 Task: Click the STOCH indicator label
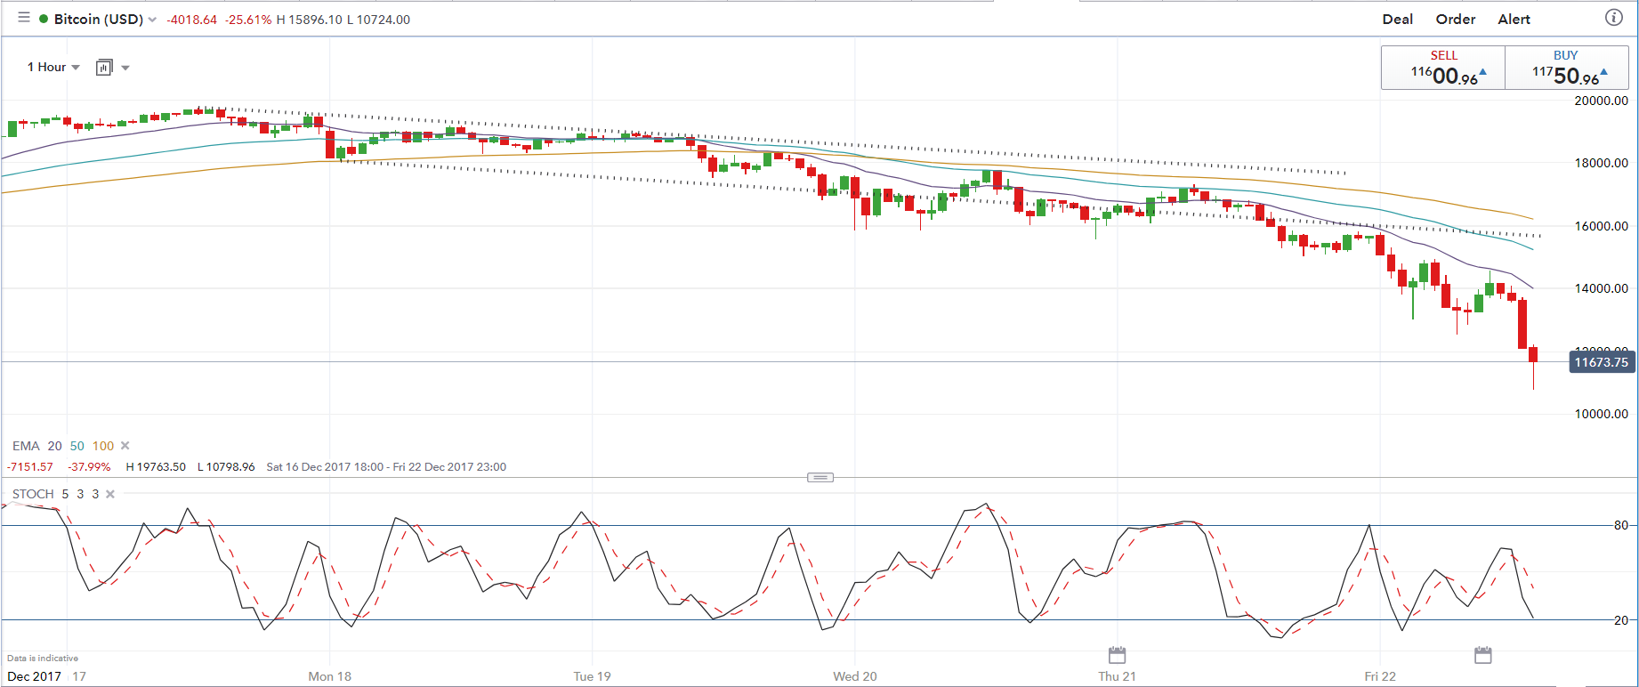33,494
